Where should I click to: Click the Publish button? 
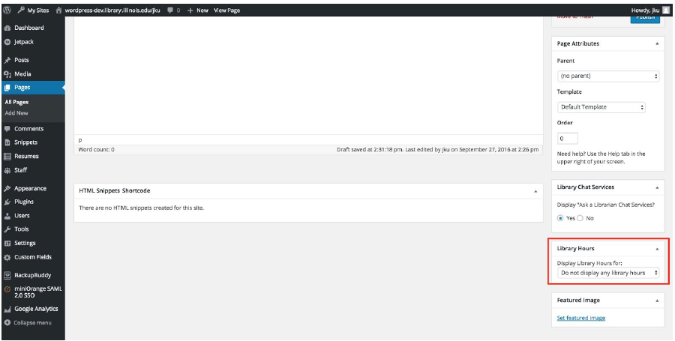644,16
